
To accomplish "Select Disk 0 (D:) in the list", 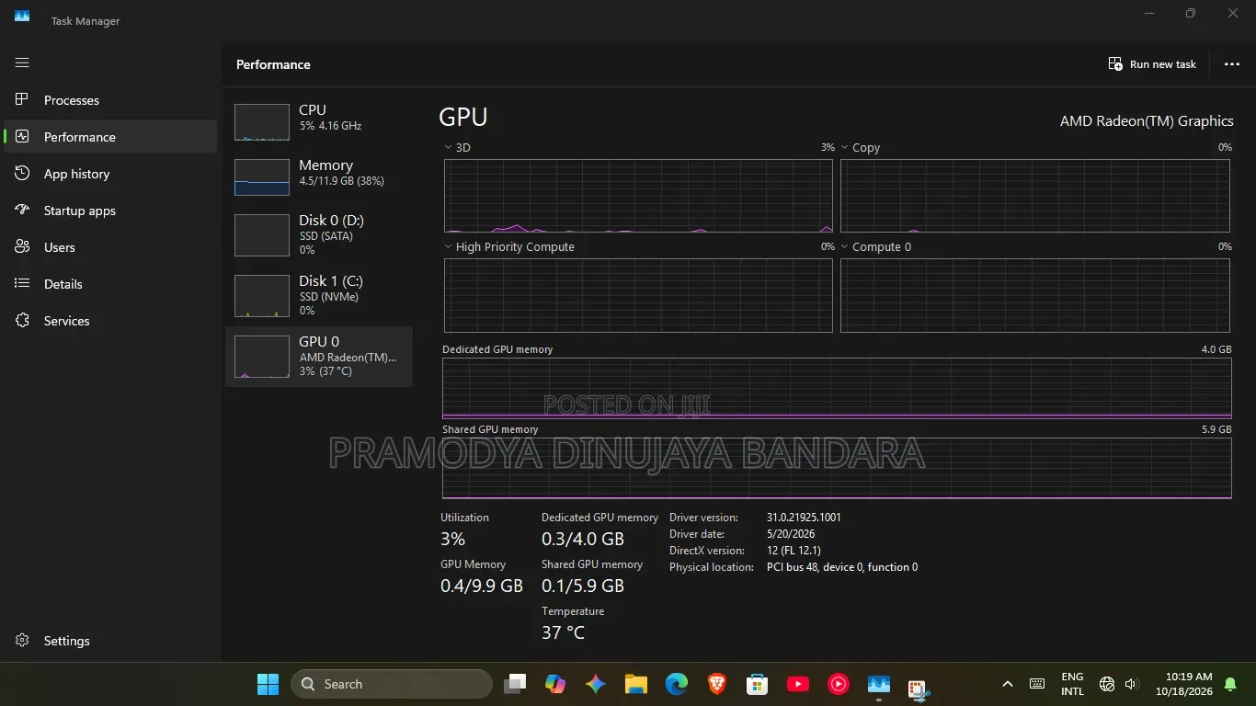I will click(319, 235).
